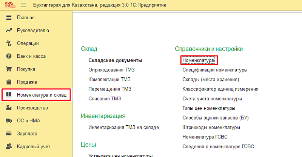Screen dimensions: 302x157
Task: Click the Операции Дт/Кт icon
Action: (x=9, y=43)
